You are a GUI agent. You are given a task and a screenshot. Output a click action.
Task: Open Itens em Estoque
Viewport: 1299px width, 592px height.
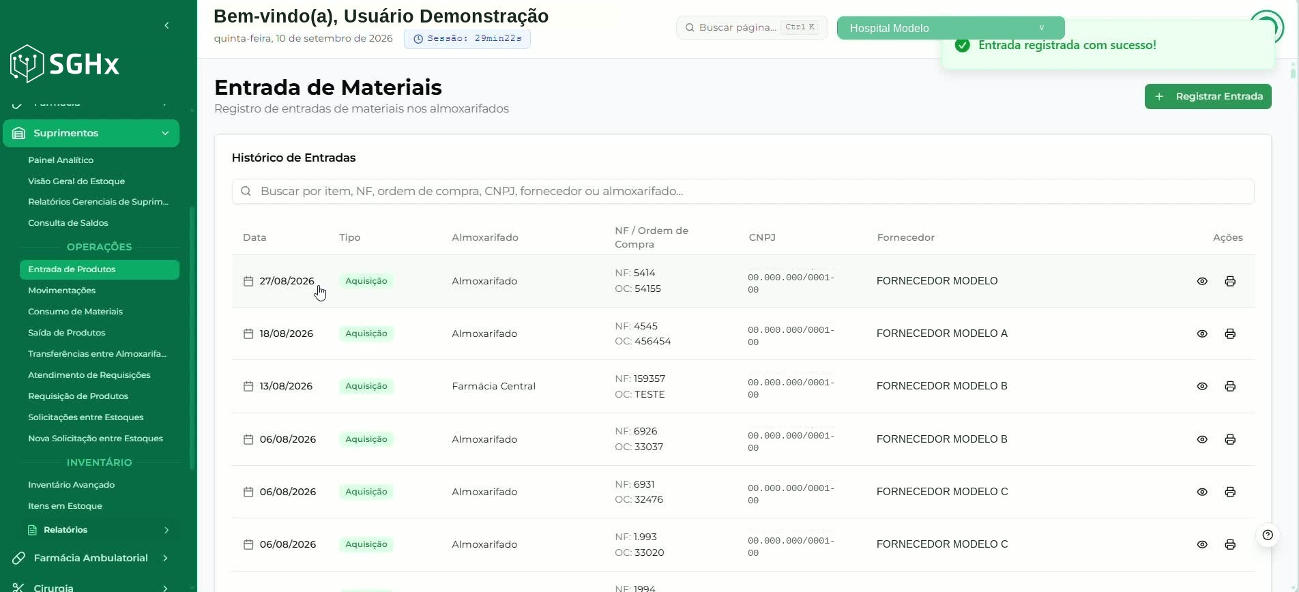coord(65,506)
